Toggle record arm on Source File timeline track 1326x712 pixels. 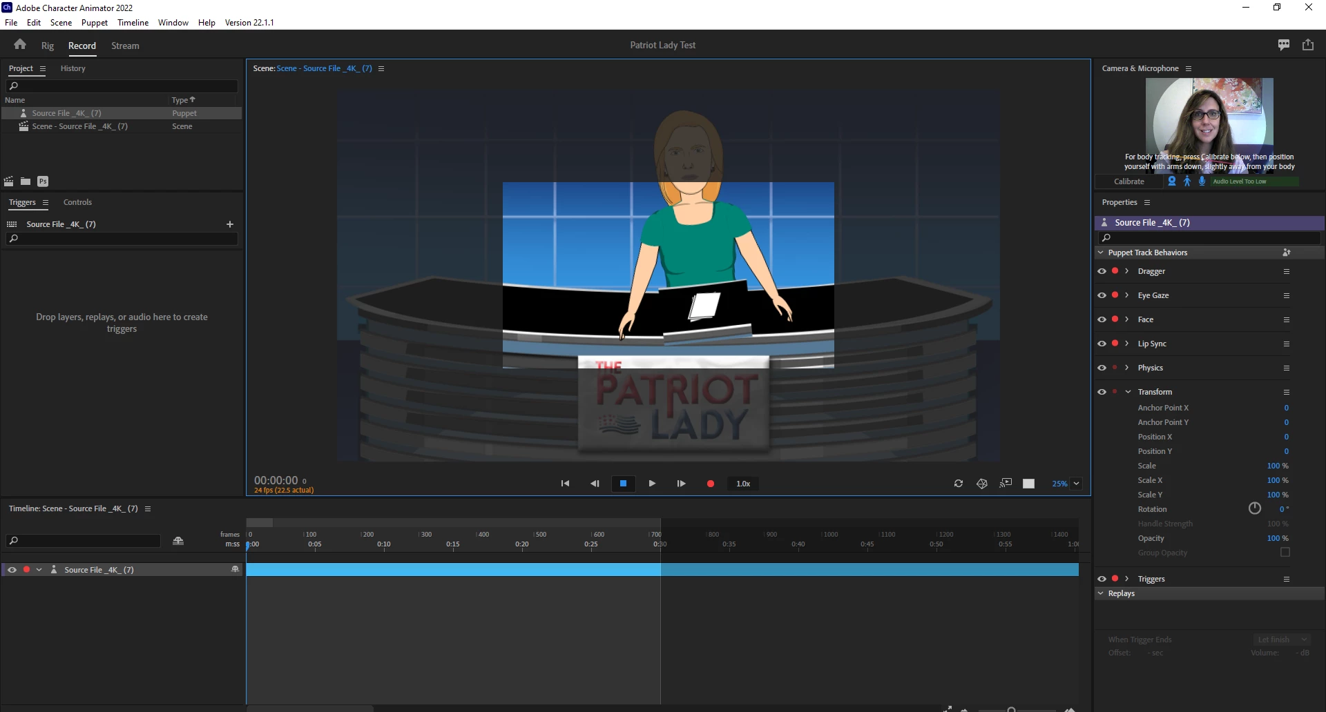pos(26,569)
